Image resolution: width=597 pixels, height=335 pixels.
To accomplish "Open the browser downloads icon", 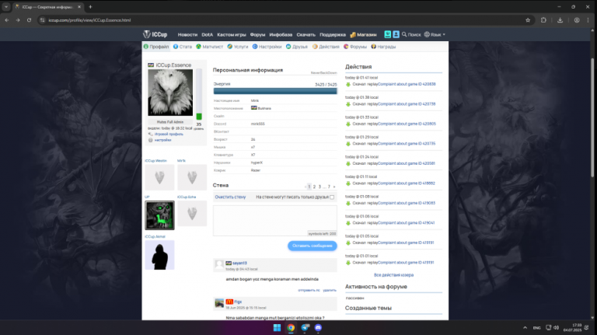I will tap(560, 20).
